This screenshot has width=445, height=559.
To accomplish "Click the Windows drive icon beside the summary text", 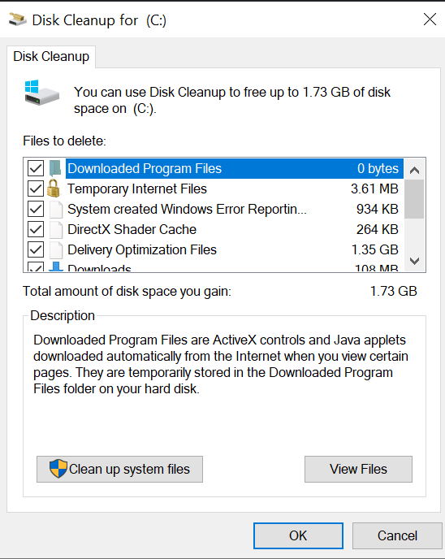I will point(41,93).
